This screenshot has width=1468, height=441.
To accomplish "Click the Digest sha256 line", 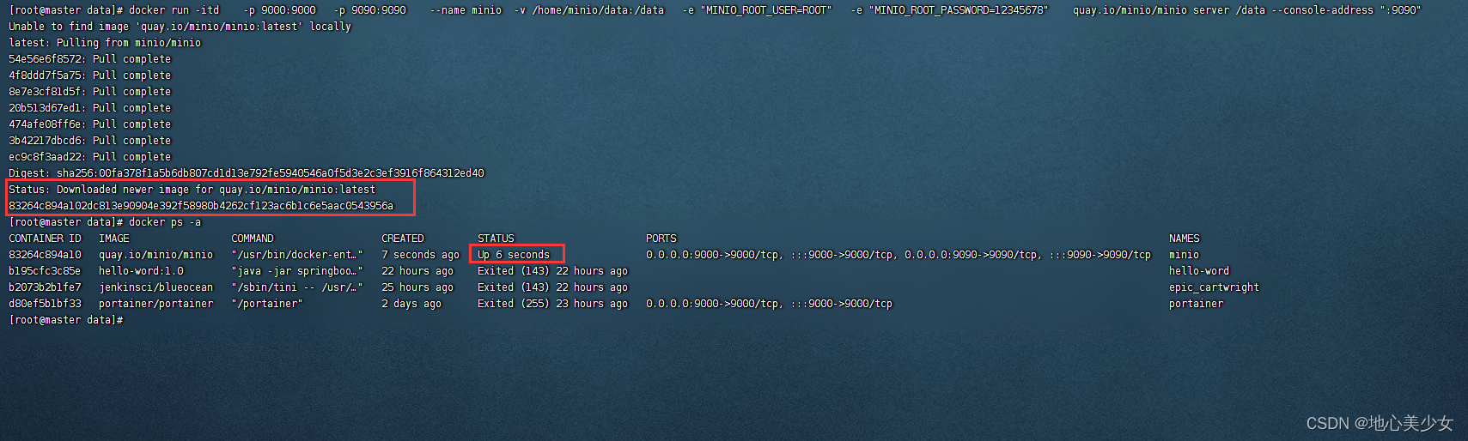I will (x=247, y=173).
